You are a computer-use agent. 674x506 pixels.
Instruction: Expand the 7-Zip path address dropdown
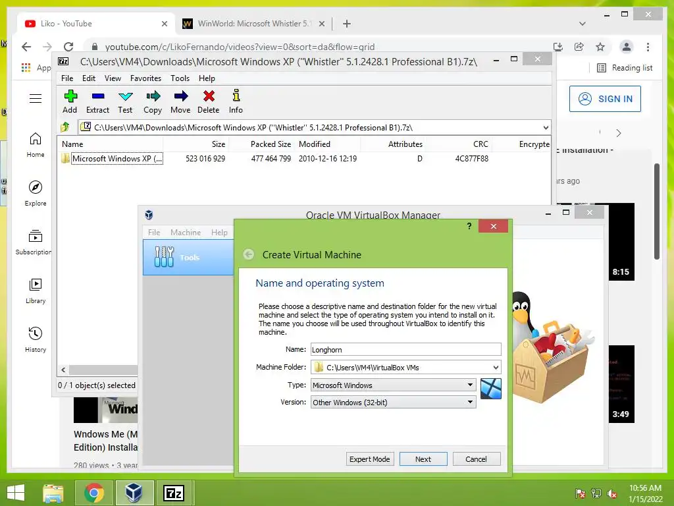(x=546, y=127)
